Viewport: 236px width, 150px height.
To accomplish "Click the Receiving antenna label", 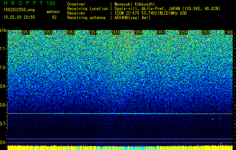I will point(86,18).
